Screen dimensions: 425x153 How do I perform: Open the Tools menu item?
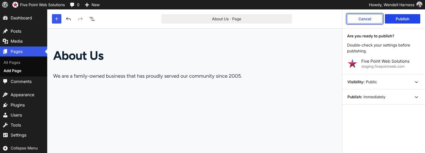[24, 125]
